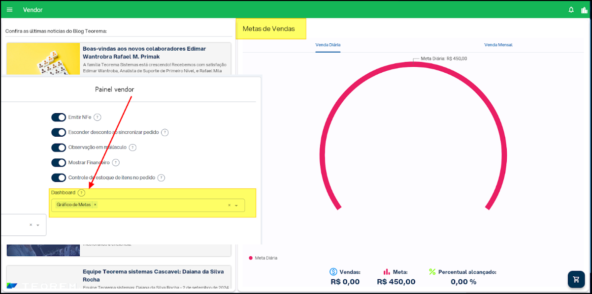The height and width of the screenshot is (294, 592).
Task: Remove the Gráfico de Metas chip
Action: 95,205
